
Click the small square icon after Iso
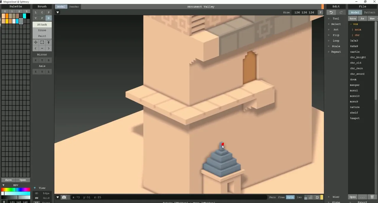coord(306,197)
